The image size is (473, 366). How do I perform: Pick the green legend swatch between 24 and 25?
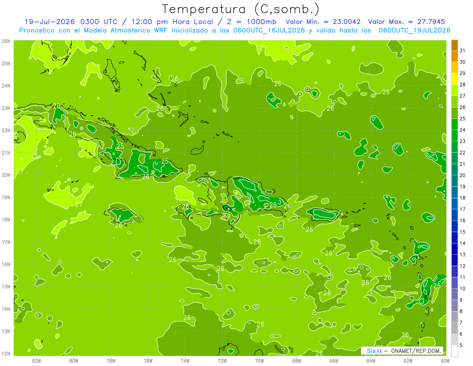tap(454, 124)
